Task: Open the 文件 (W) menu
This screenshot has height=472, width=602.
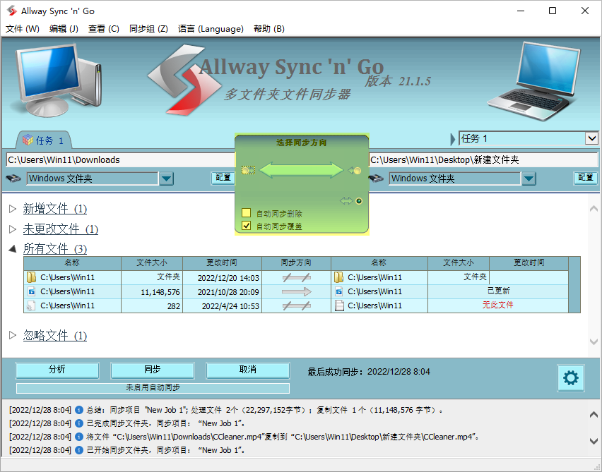Action: pos(23,29)
